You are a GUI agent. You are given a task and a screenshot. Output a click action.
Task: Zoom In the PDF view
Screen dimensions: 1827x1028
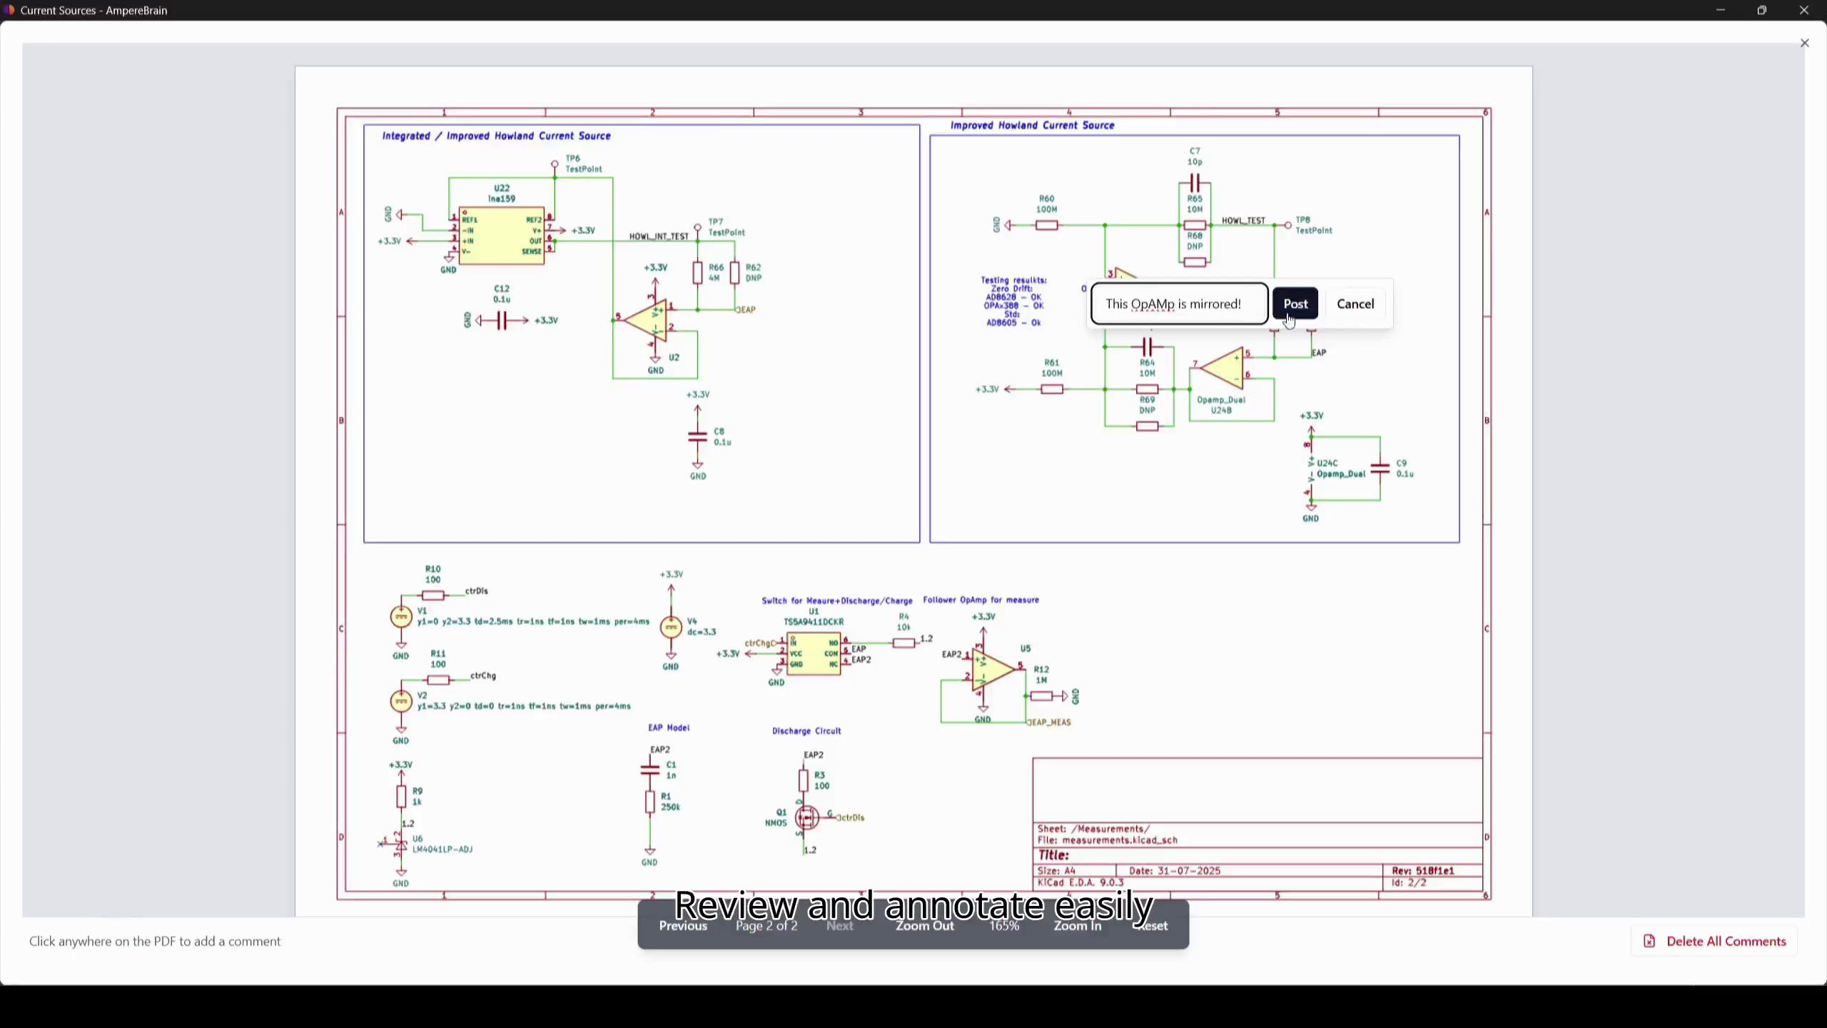(1077, 926)
